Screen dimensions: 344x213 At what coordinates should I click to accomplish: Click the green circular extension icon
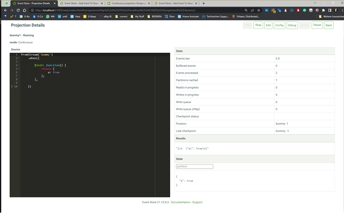click(x=305, y=10)
